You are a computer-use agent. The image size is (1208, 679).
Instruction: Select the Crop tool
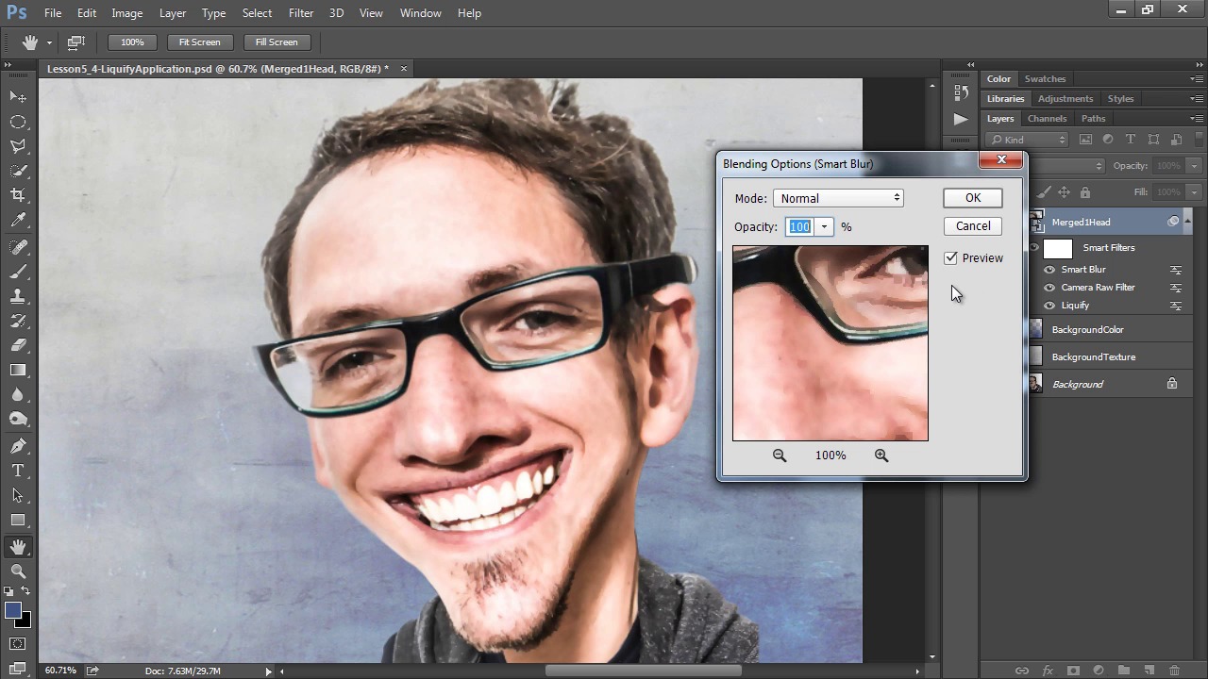coord(18,195)
